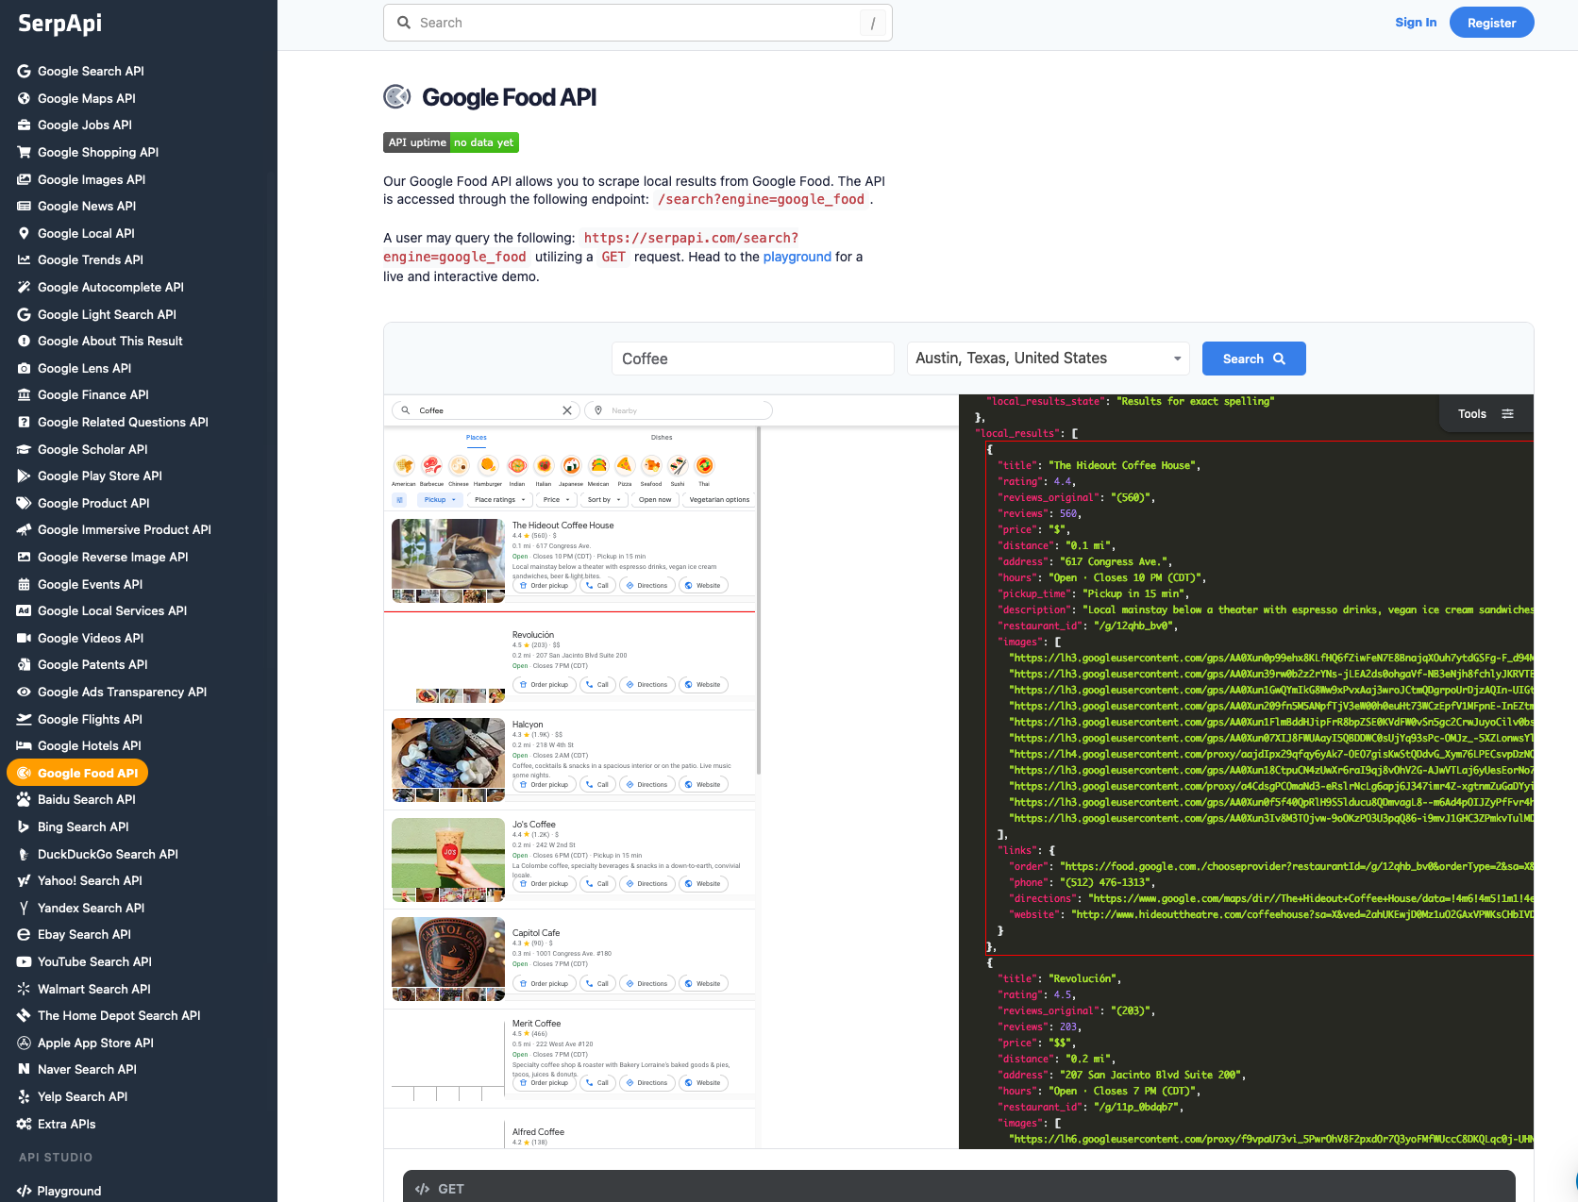1578x1202 pixels.
Task: Click the Register button
Action: [1492, 23]
